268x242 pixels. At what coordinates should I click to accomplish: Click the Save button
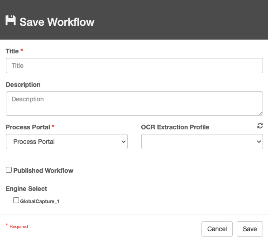coord(250,229)
